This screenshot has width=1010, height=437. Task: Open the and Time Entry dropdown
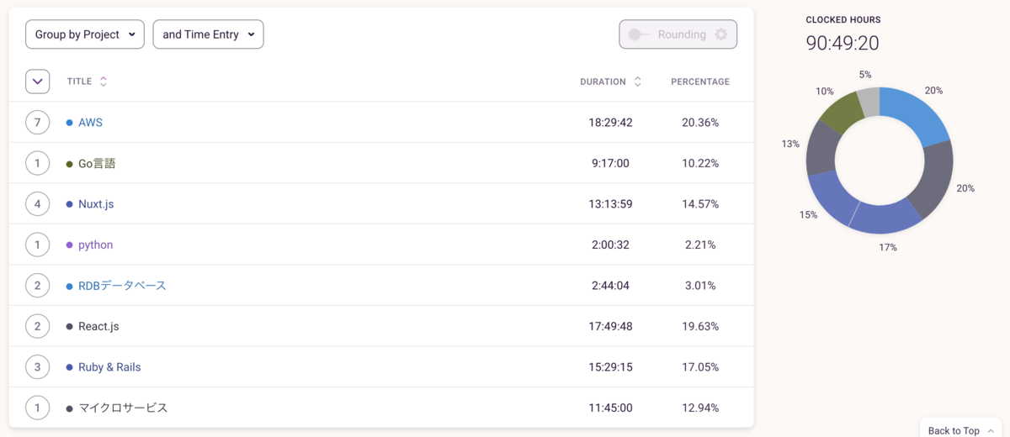pos(208,34)
